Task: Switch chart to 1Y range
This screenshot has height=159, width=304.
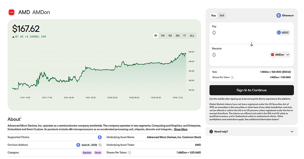Action: pos(184,36)
